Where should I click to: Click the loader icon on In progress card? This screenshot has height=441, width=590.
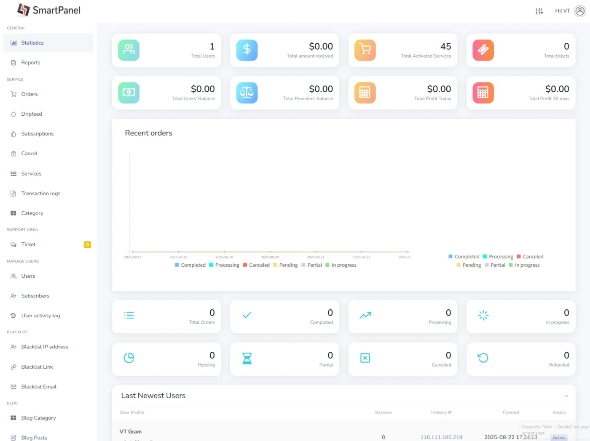point(483,315)
